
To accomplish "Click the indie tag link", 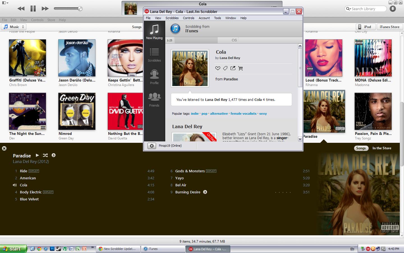I will pos(195,114).
